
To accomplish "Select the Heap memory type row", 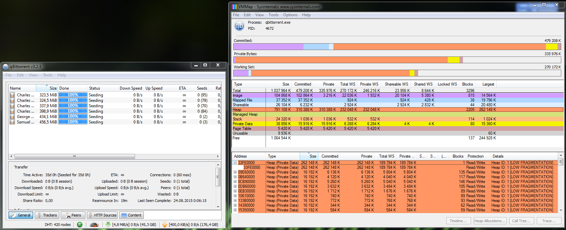I will (398, 110).
